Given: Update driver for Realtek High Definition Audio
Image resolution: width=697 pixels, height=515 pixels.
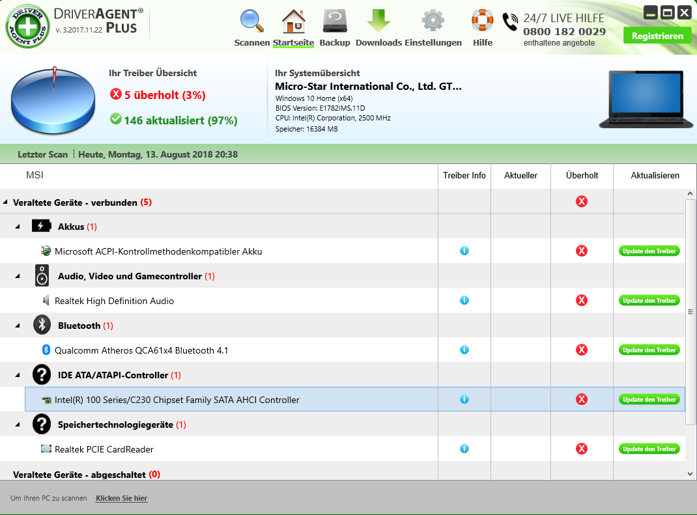Looking at the screenshot, I should point(649,300).
